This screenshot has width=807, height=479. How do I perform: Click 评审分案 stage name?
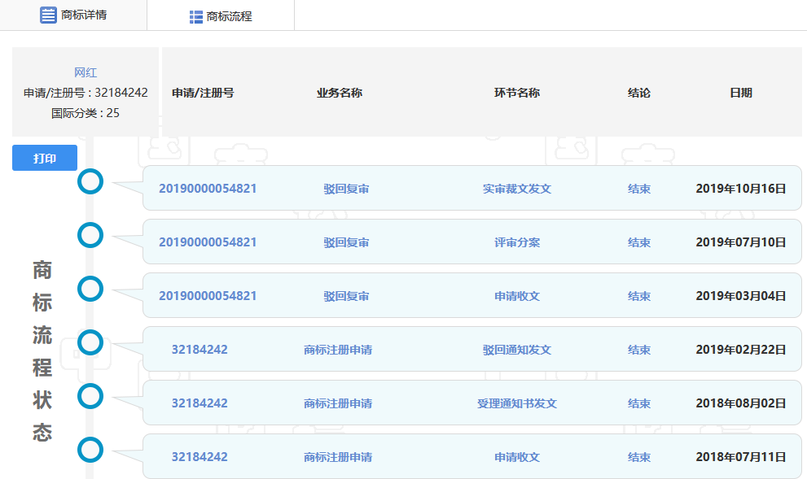tap(516, 242)
